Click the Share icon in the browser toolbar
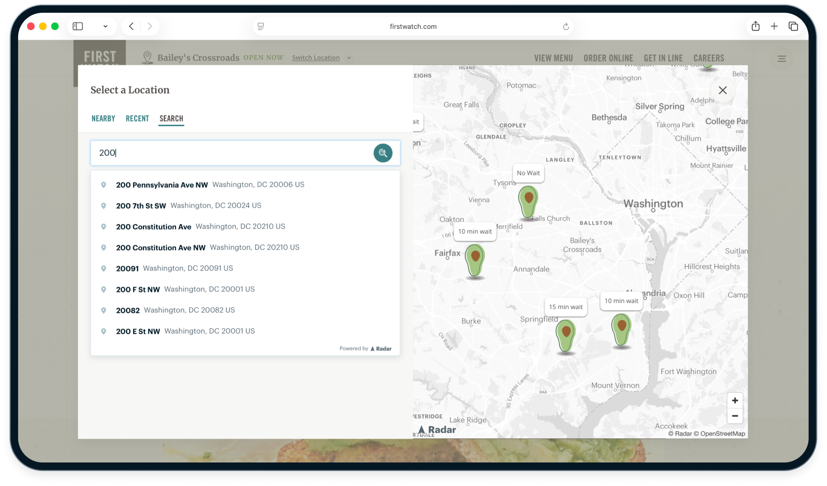The image size is (827, 486). pyautogui.click(x=756, y=26)
